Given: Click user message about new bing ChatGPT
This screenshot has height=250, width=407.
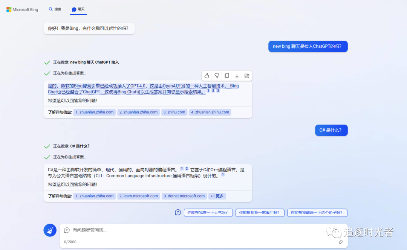Looking at the screenshot, I should 308,46.
